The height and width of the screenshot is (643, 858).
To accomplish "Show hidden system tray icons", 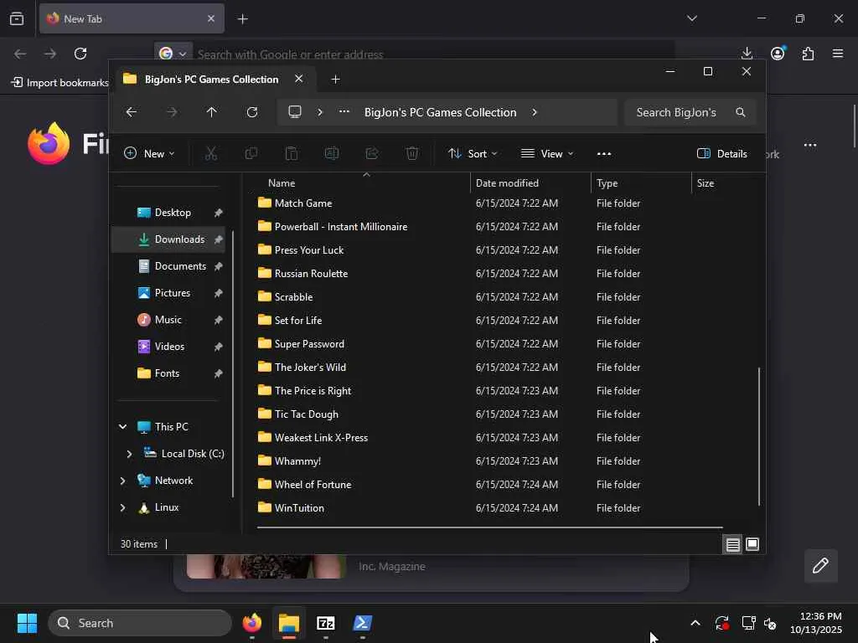I will (695, 623).
